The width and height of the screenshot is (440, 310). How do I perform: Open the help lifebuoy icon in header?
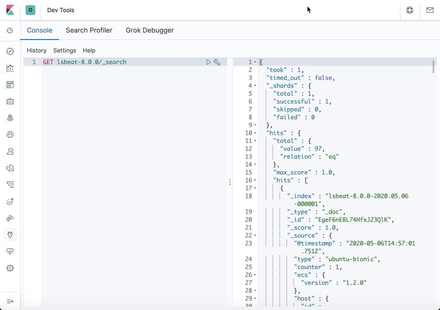pyautogui.click(x=410, y=10)
